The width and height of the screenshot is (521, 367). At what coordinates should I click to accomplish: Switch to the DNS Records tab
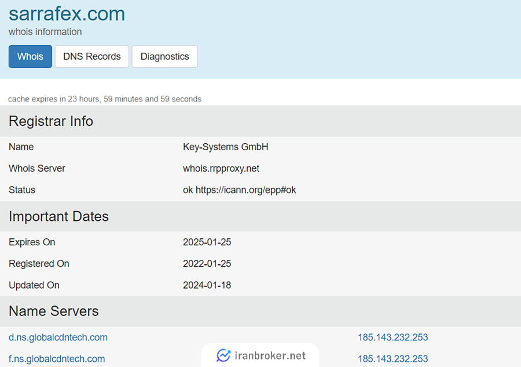pyautogui.click(x=91, y=57)
